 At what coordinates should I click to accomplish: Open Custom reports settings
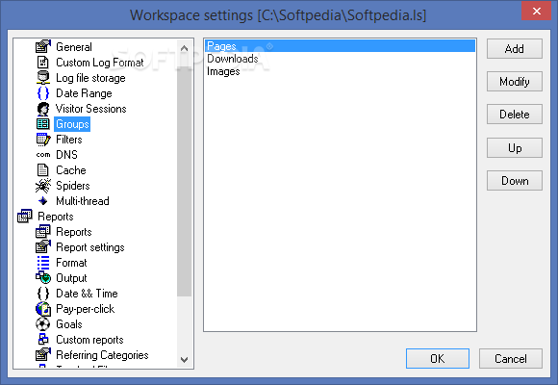(x=89, y=340)
